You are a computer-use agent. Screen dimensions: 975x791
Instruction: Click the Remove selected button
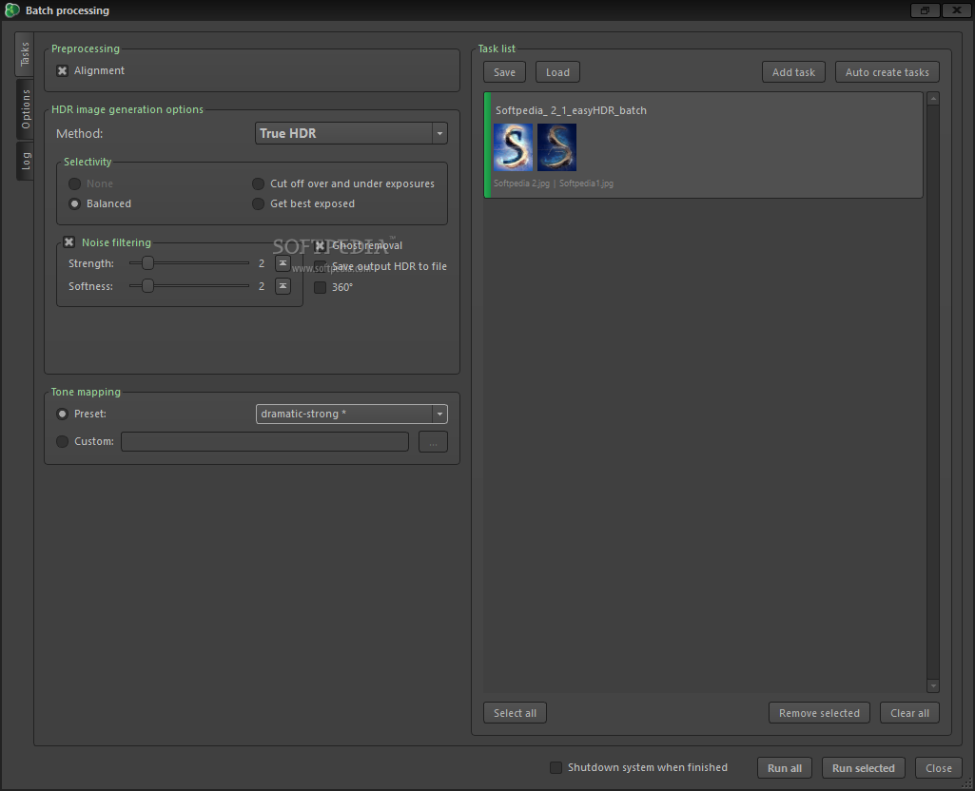819,713
